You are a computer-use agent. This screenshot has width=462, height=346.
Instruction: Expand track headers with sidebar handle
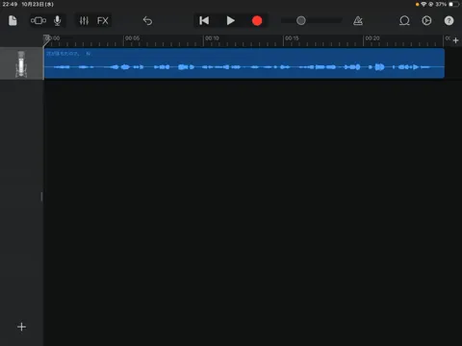[41, 197]
